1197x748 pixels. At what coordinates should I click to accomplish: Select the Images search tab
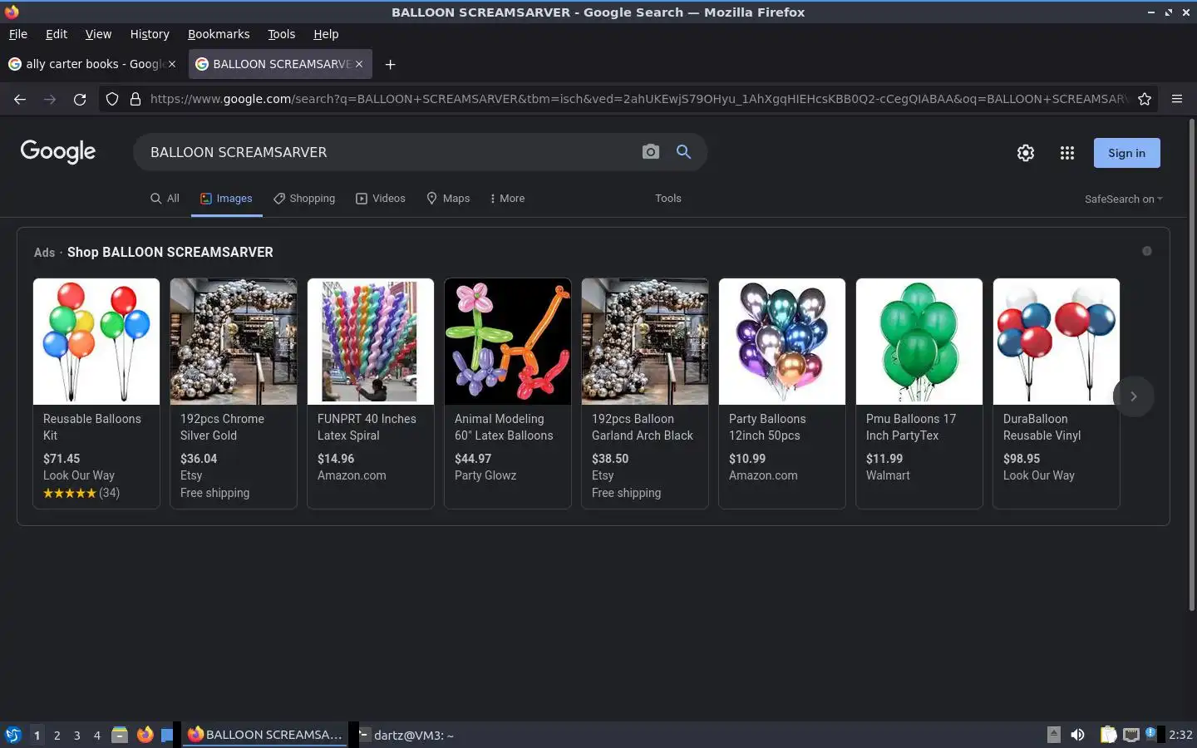(x=226, y=199)
